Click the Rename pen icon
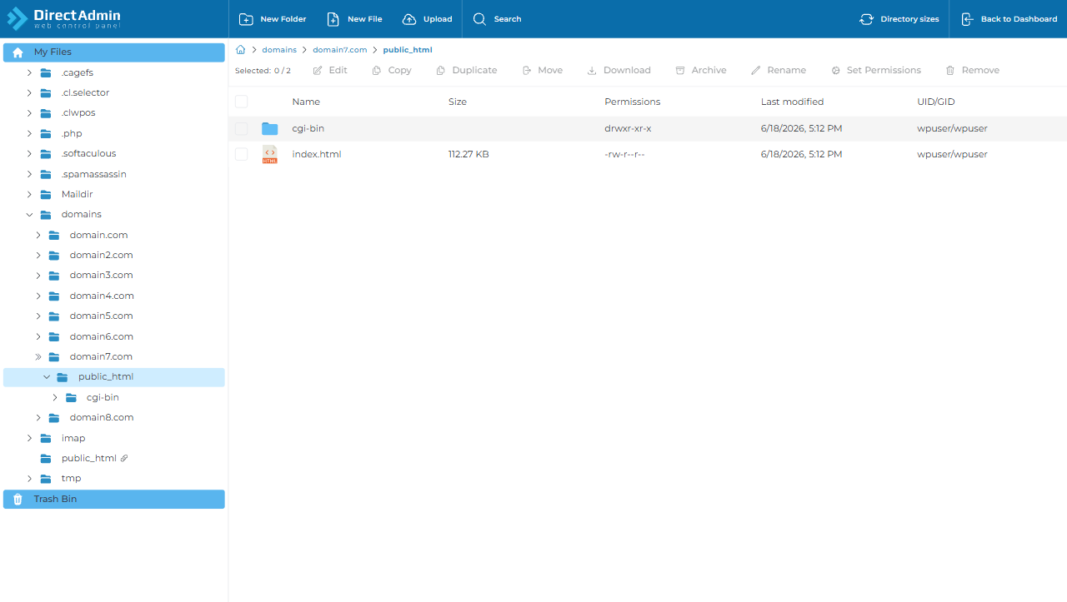 pyautogui.click(x=756, y=71)
